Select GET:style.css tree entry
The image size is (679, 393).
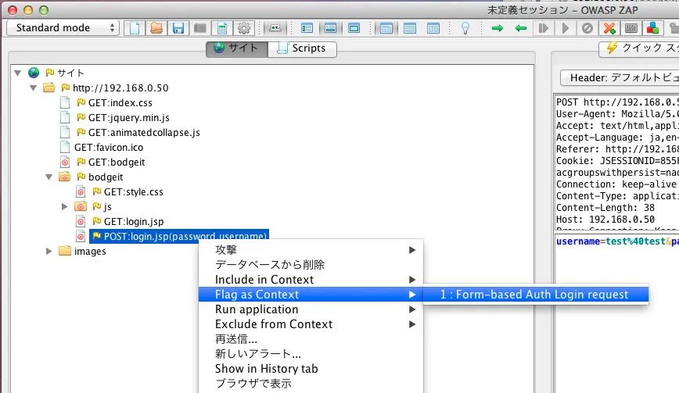click(x=133, y=192)
